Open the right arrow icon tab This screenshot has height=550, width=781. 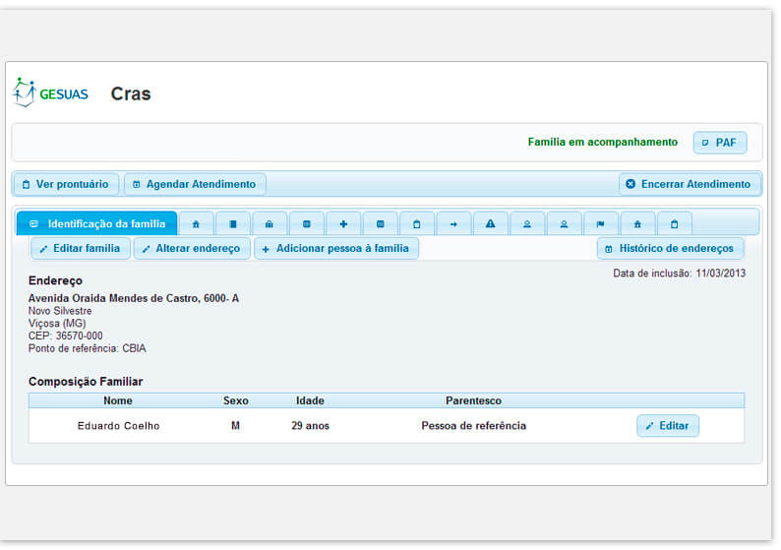453,224
